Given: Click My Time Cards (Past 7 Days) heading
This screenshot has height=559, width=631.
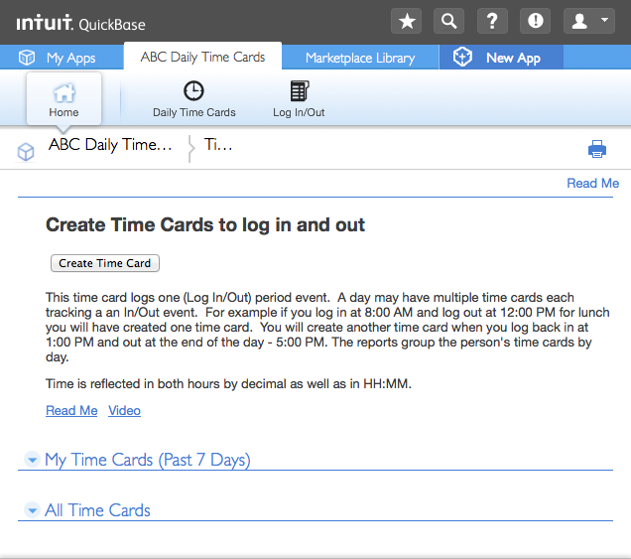Looking at the screenshot, I should point(148,460).
